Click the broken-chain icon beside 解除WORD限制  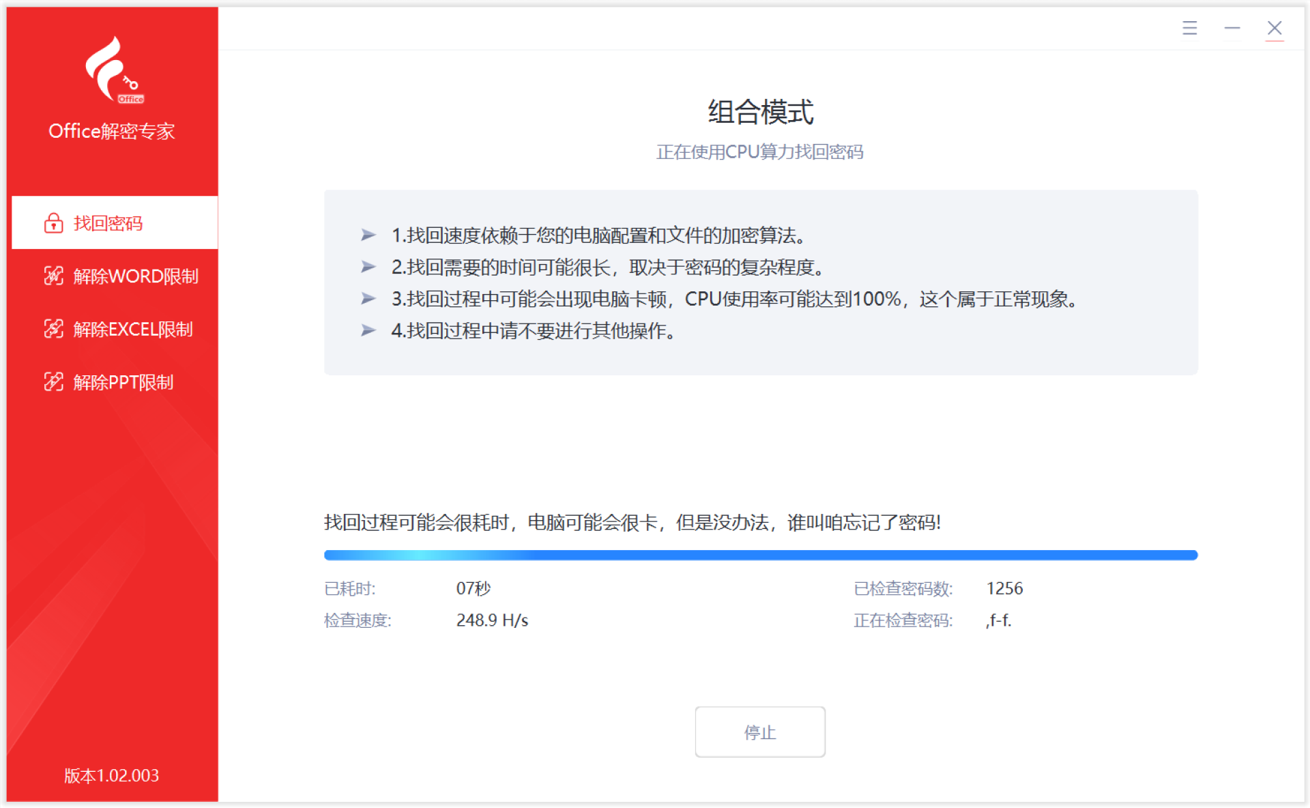[53, 276]
